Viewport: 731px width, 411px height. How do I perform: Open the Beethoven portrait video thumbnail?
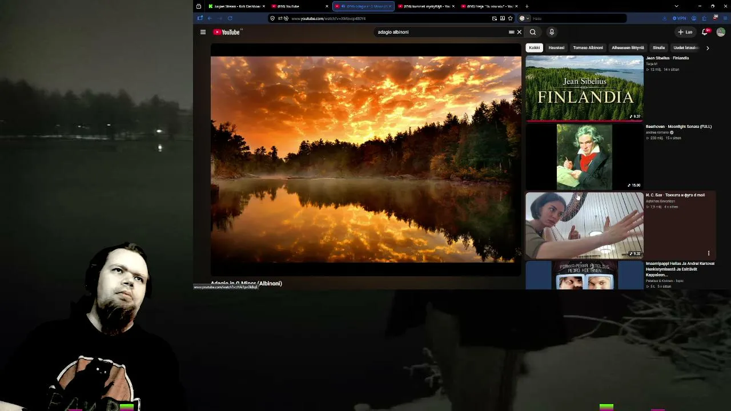pos(584,156)
